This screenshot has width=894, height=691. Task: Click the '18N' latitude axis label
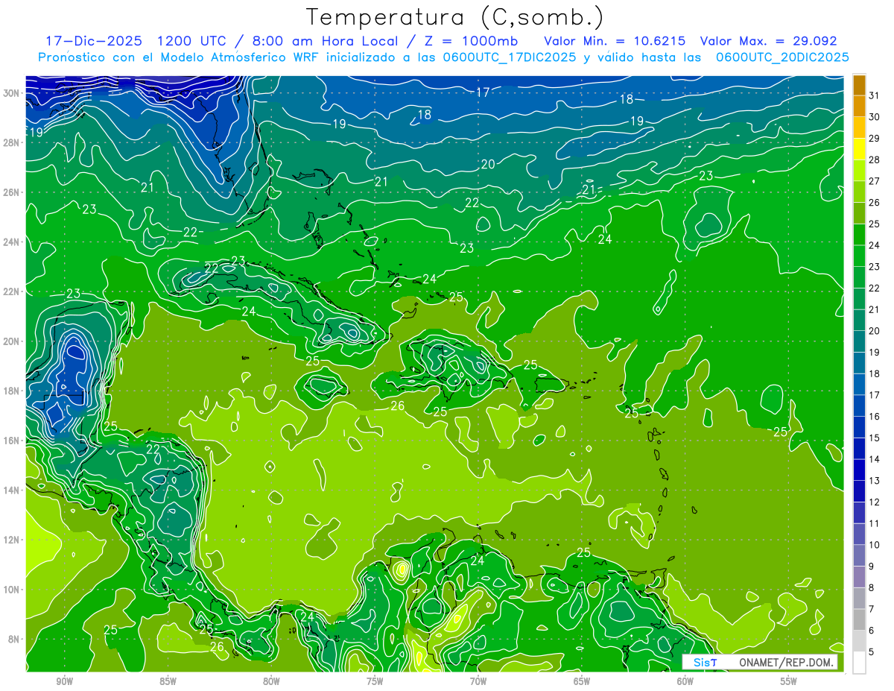(13, 391)
